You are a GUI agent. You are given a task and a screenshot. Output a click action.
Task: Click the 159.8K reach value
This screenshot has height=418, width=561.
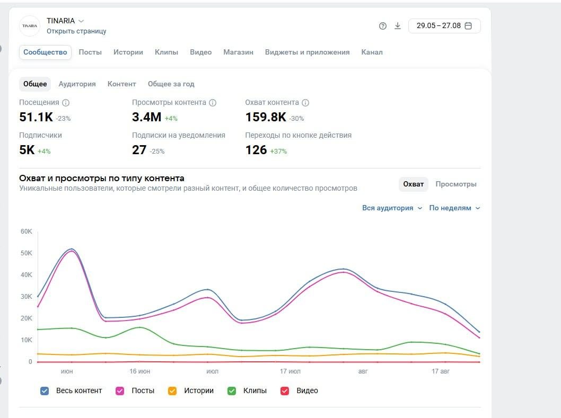pos(266,117)
